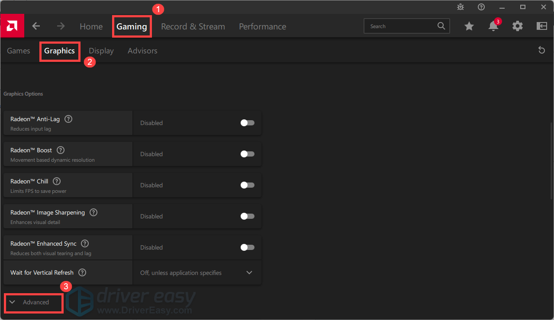Open settings gear icon
The height and width of the screenshot is (320, 554).
518,26
